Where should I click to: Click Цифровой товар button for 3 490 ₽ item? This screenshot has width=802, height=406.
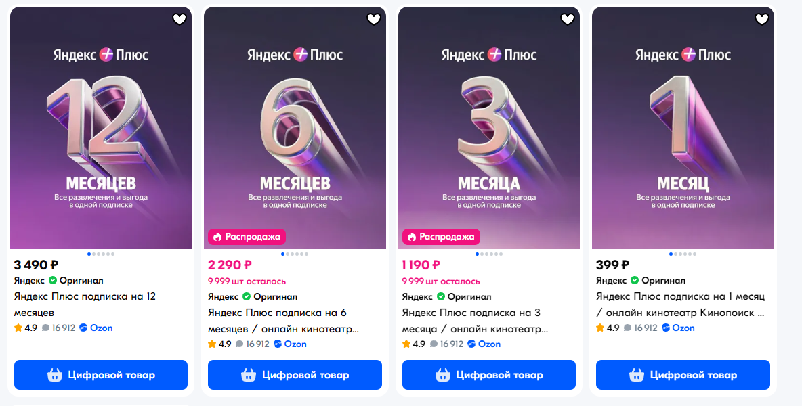point(101,375)
